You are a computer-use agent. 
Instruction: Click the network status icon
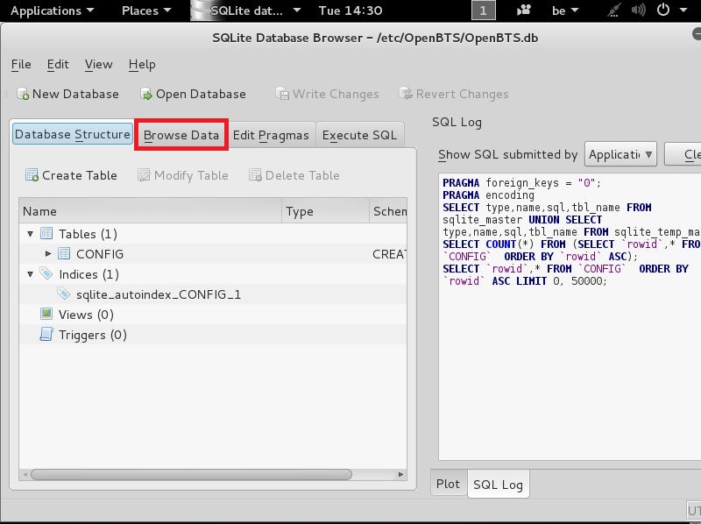pos(614,11)
